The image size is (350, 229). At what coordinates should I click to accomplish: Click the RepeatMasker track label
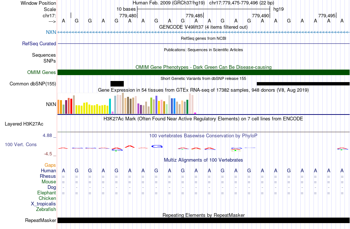(x=41, y=220)
